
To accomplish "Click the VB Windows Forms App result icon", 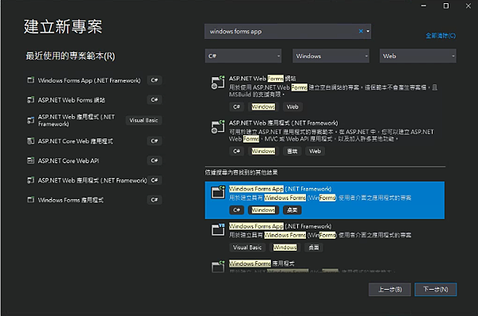I will coord(218,229).
